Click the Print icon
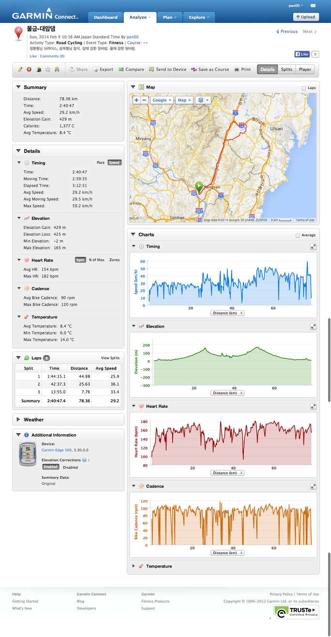 pos(236,70)
